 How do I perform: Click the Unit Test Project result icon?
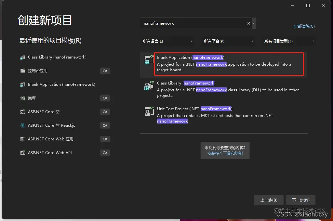pyautogui.click(x=149, y=111)
